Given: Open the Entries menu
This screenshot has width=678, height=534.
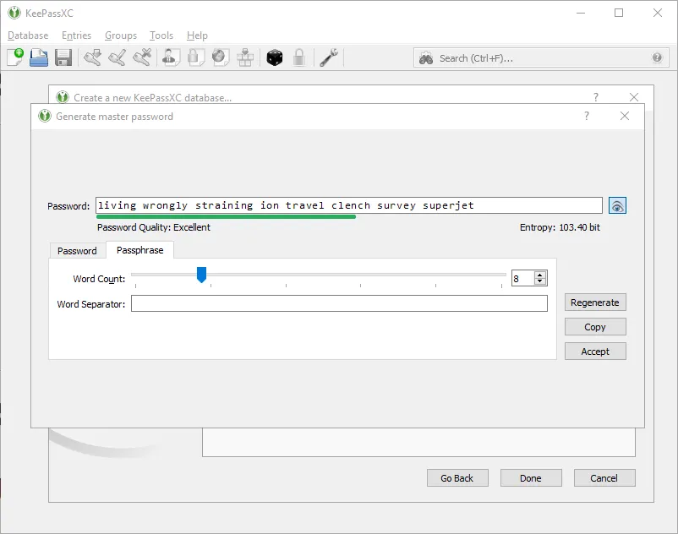Looking at the screenshot, I should click(x=77, y=35).
